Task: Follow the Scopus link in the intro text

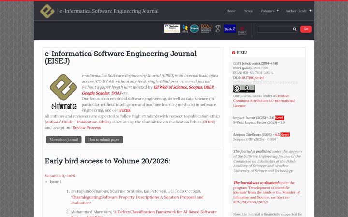Action: coord(195,87)
